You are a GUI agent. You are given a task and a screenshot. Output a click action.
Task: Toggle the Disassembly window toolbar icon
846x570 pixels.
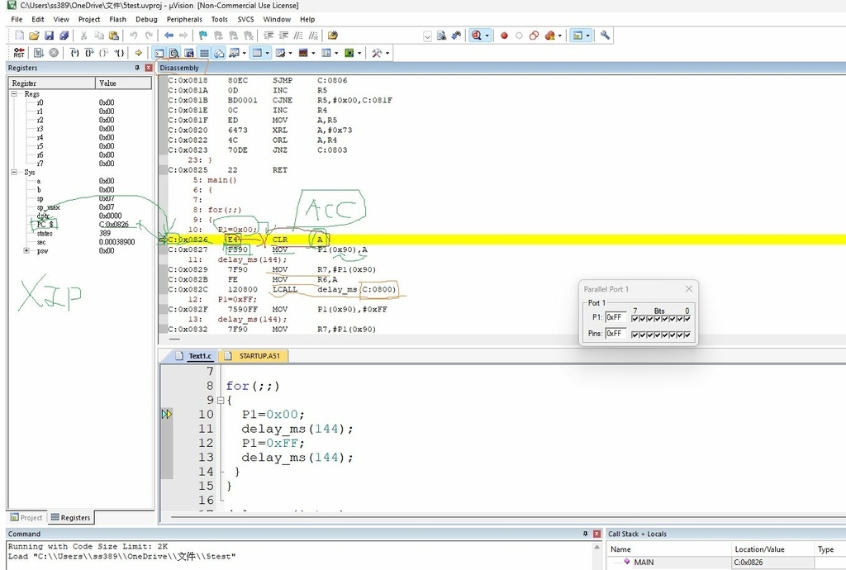tap(174, 53)
